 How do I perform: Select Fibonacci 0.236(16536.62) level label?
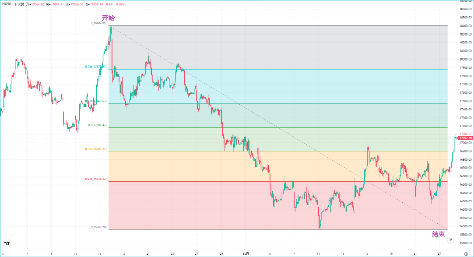pos(96,179)
